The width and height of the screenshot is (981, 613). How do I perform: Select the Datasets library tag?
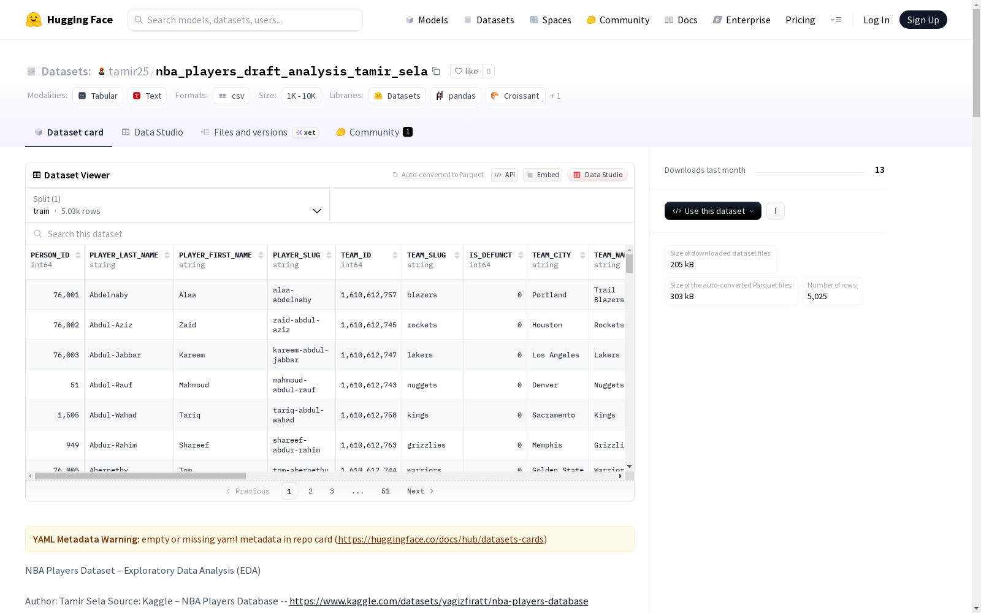pos(397,96)
